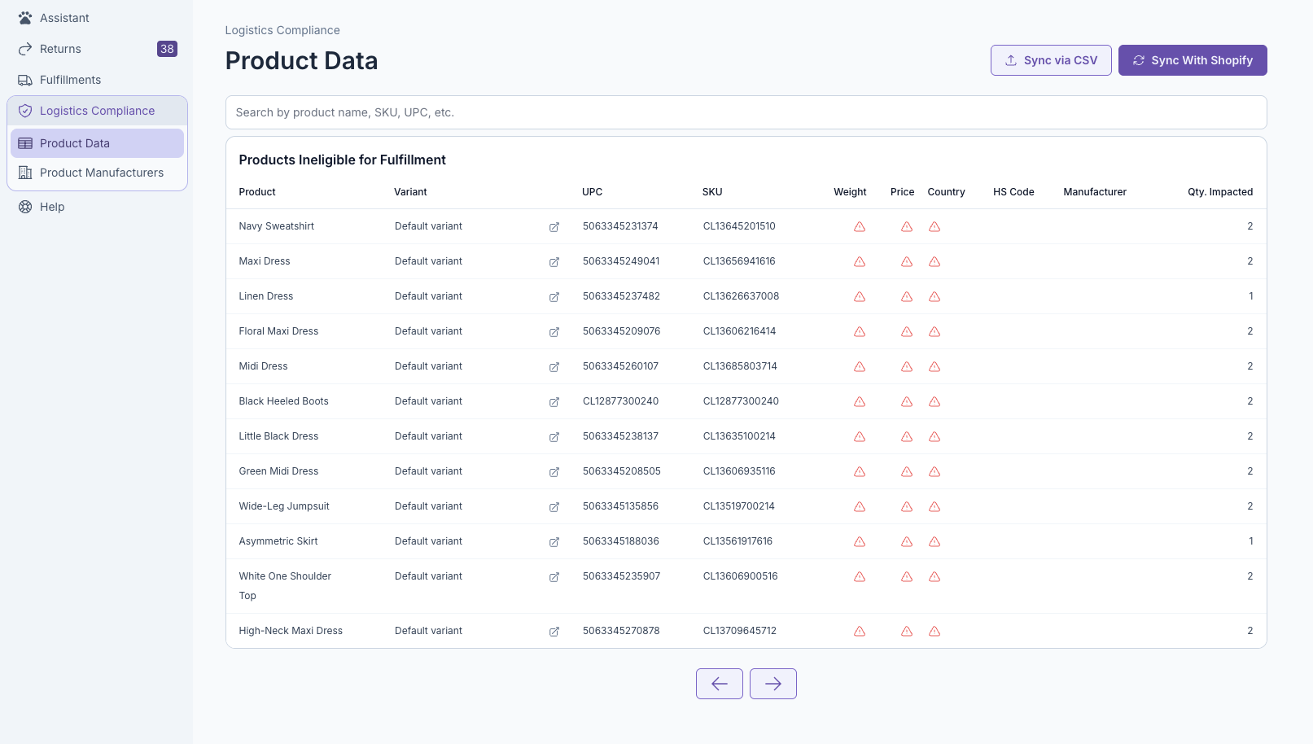Click Price warning icon for Asymmetric Skirt
1313x744 pixels.
point(906,542)
